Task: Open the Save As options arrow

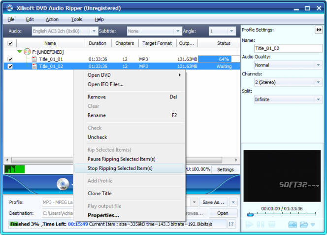Action: (x=233, y=202)
